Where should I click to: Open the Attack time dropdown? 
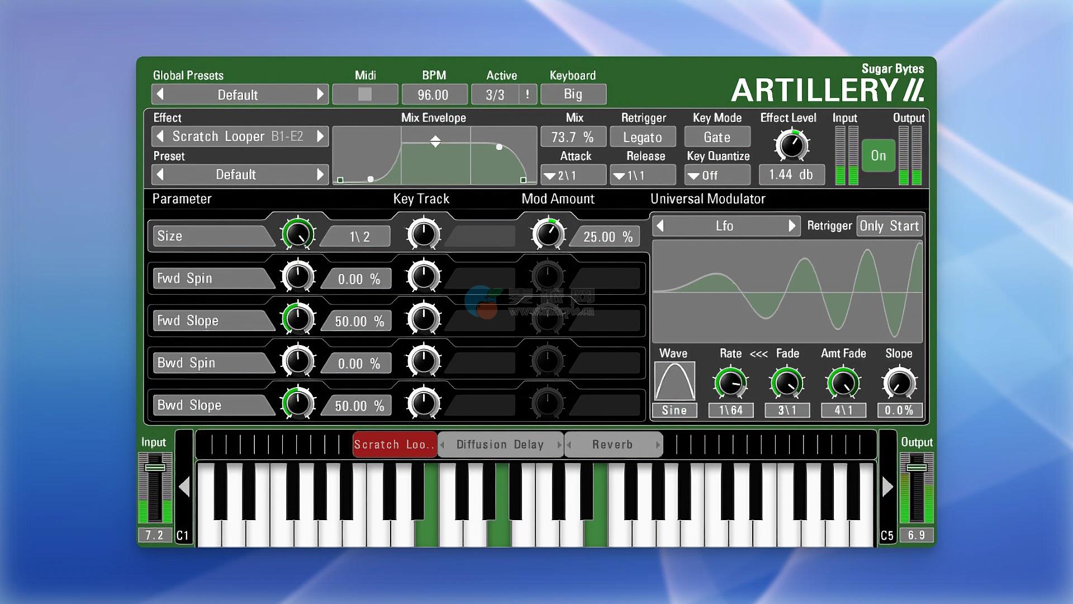[x=572, y=176]
